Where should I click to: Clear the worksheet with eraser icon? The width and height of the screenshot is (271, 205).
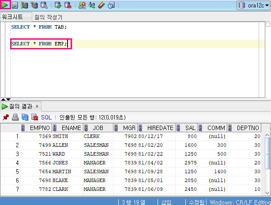pyautogui.click(x=101, y=5)
